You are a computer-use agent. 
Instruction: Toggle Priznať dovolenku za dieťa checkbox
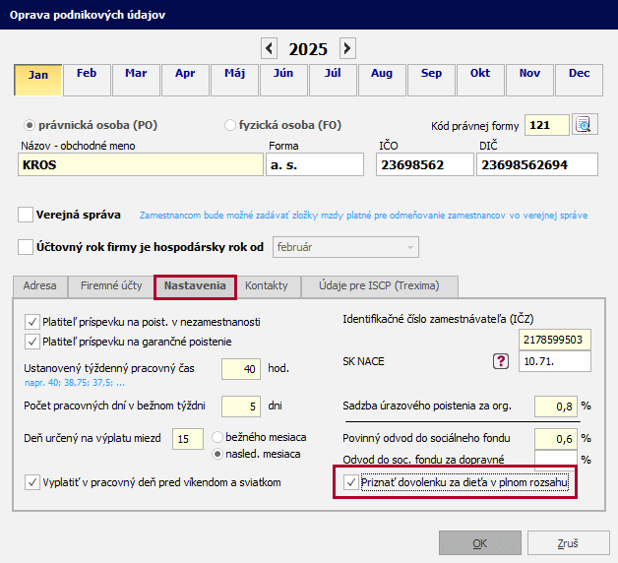point(351,482)
